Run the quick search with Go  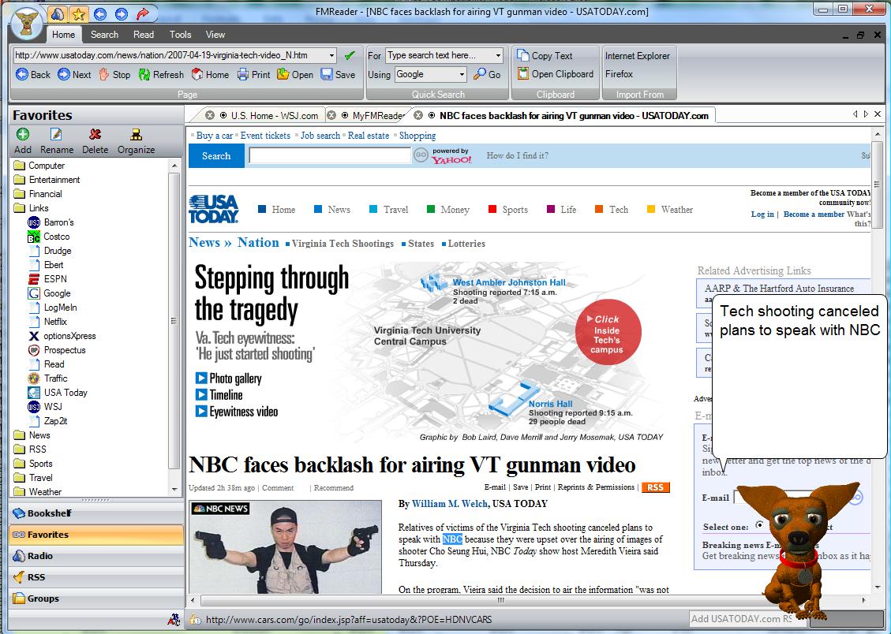(488, 74)
